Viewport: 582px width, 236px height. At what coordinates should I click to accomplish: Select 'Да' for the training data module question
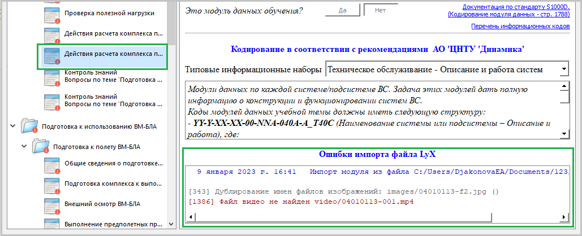click(342, 11)
